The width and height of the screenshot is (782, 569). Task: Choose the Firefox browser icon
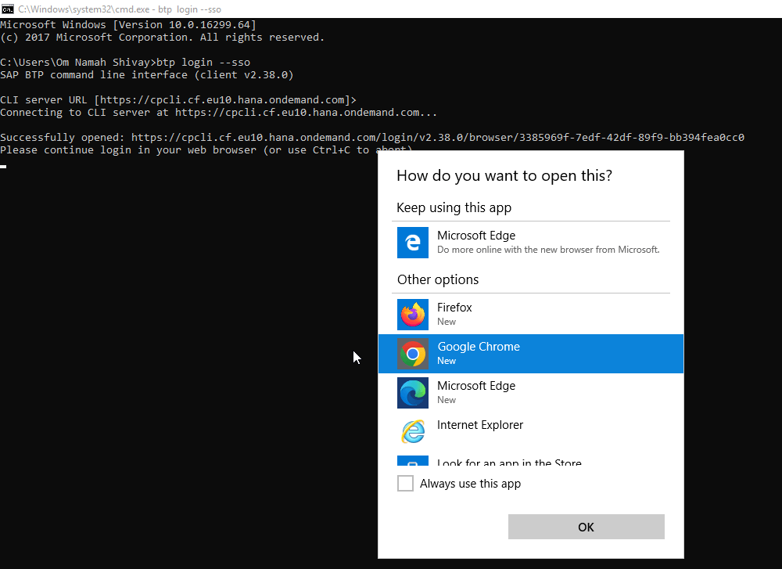click(412, 315)
